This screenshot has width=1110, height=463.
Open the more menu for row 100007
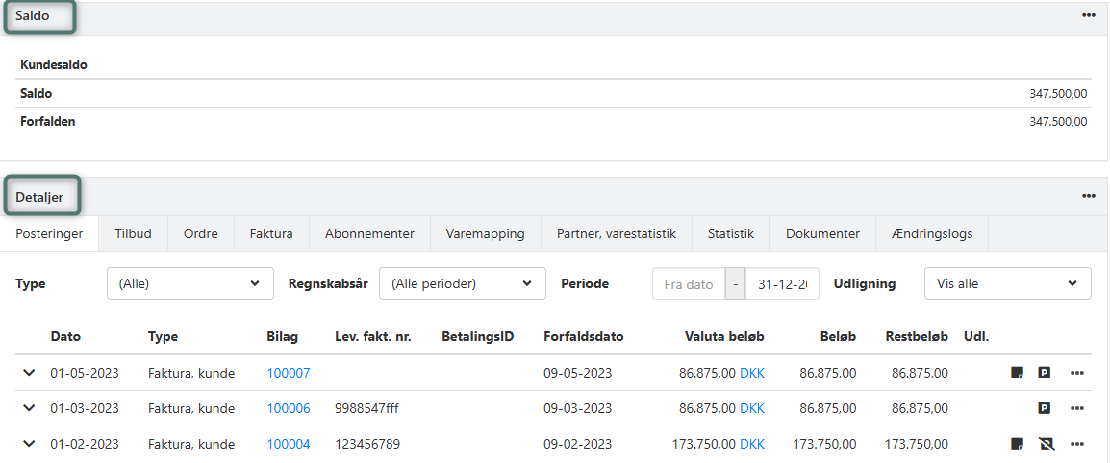coord(1076,373)
